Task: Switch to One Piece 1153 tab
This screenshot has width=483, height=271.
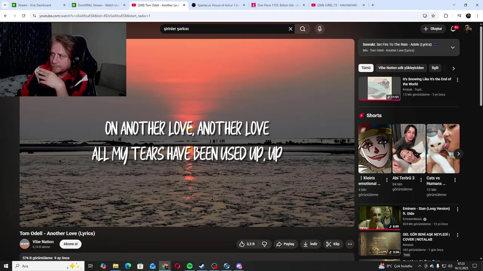Action: click(278, 5)
